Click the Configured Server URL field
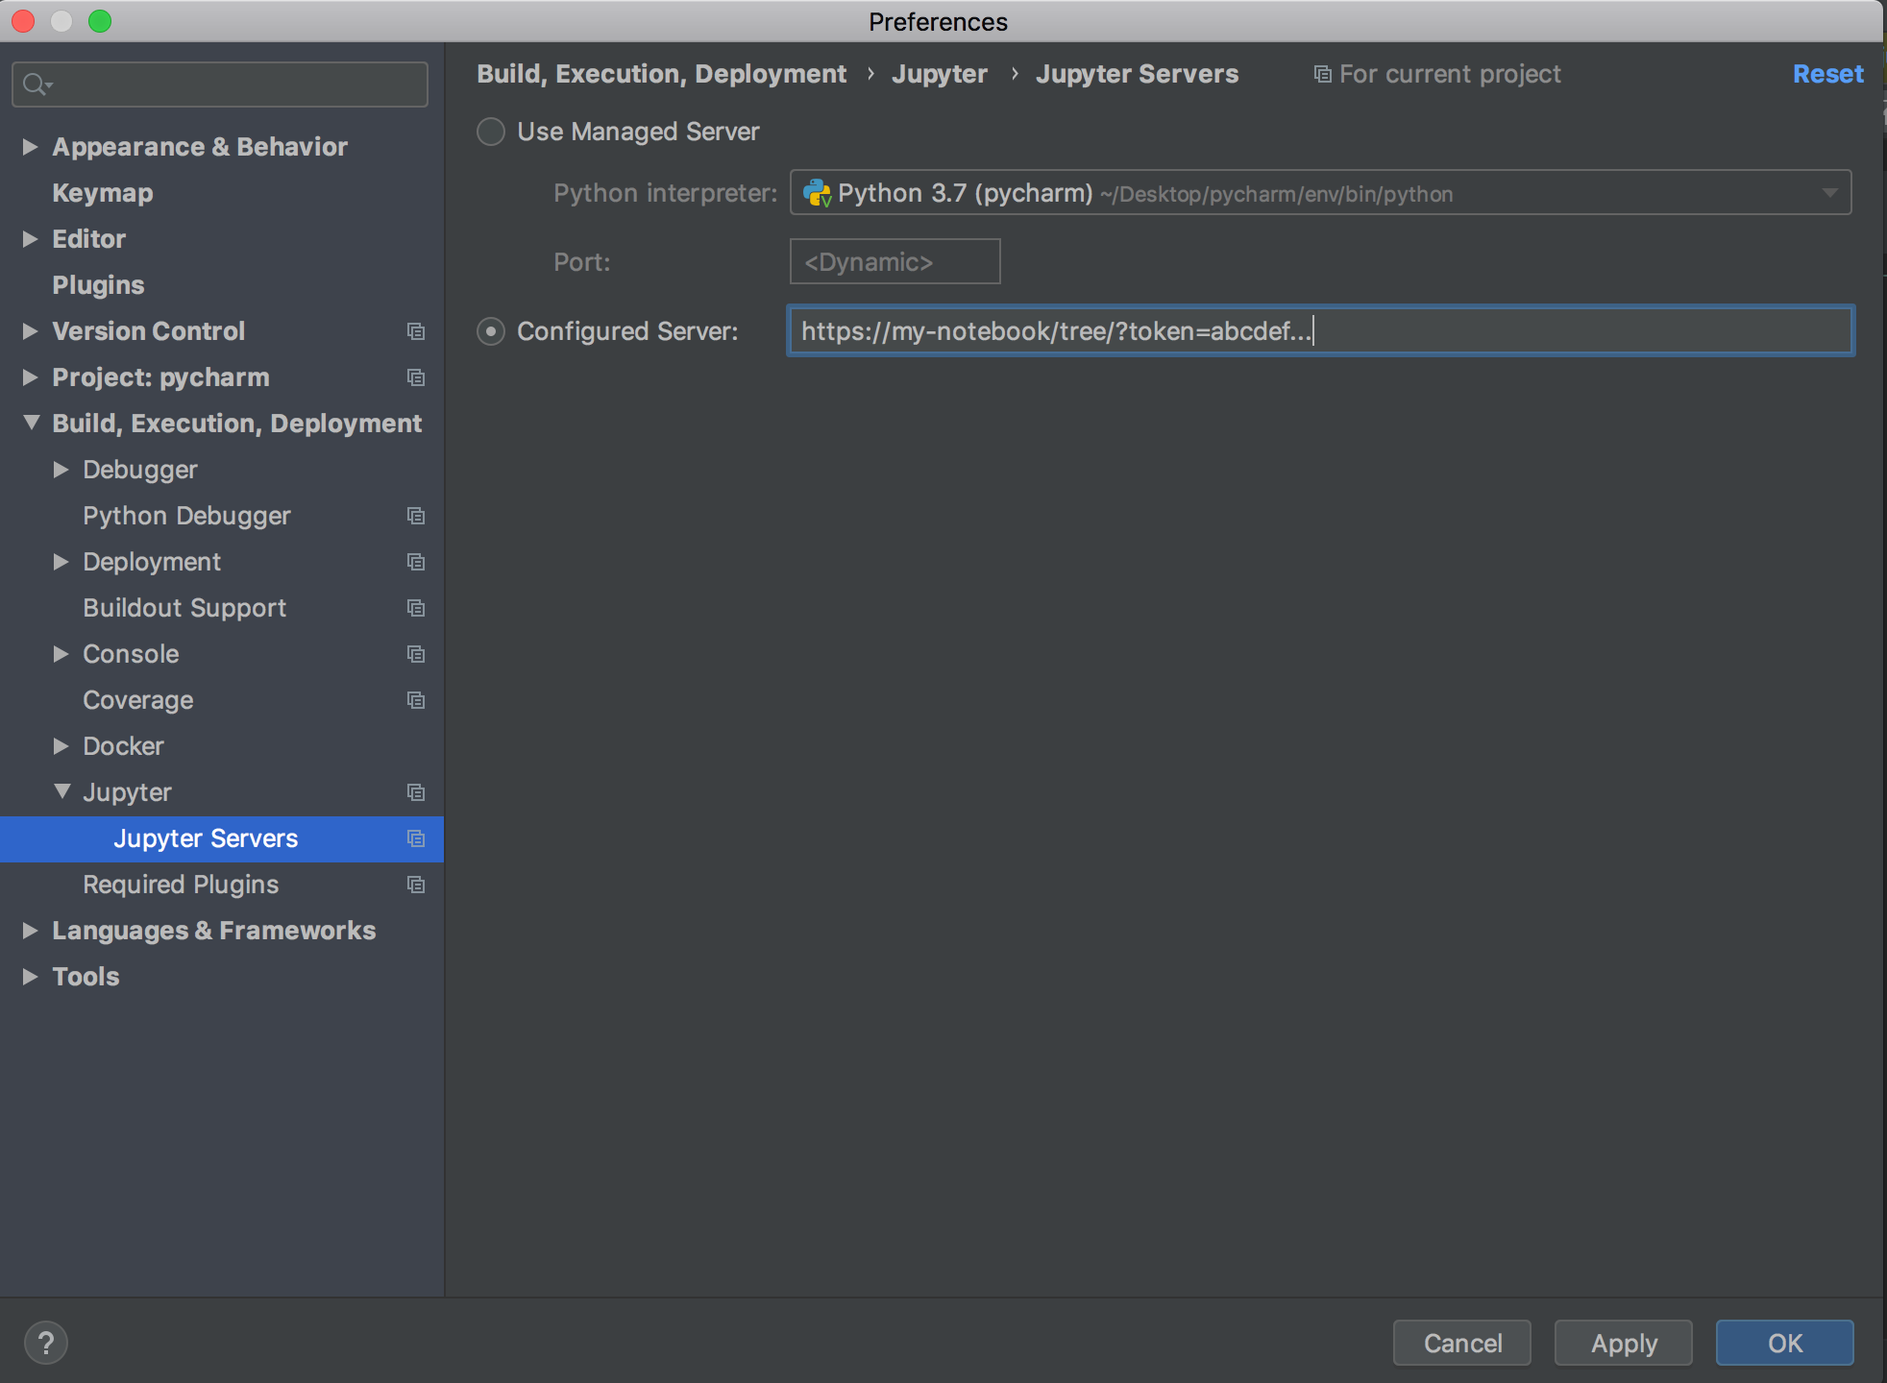The width and height of the screenshot is (1887, 1383). click(x=1320, y=331)
